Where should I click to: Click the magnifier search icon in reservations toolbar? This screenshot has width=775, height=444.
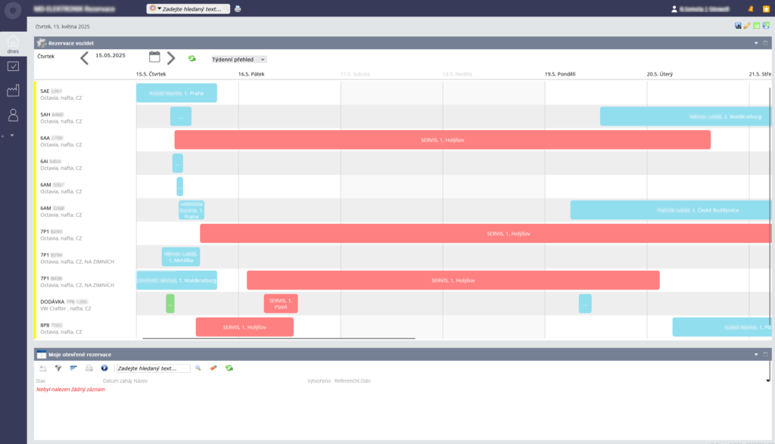point(198,368)
